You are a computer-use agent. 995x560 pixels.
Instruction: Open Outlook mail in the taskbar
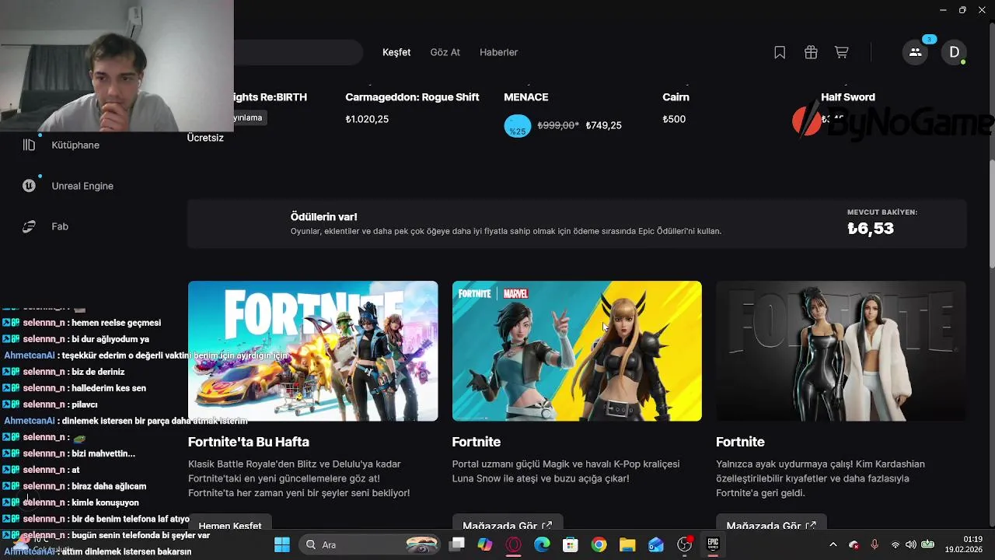(x=656, y=544)
